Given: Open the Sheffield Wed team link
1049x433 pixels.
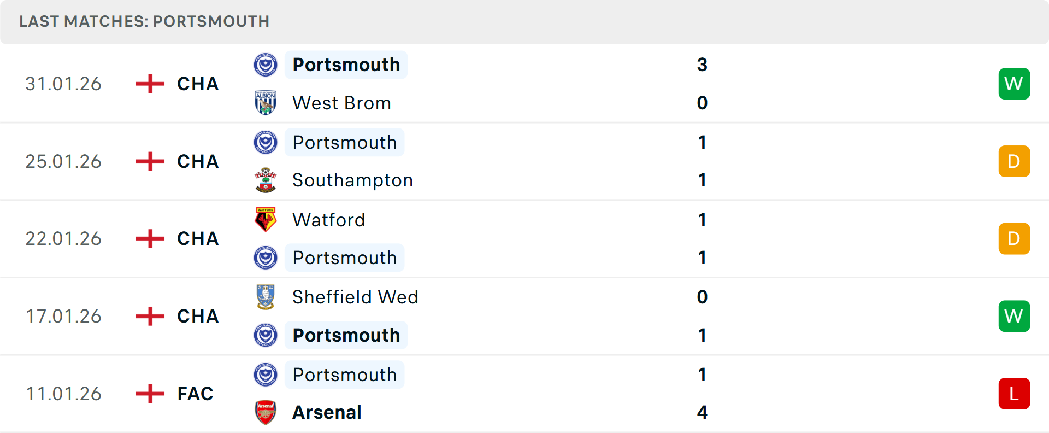Looking at the screenshot, I should coord(355,297).
